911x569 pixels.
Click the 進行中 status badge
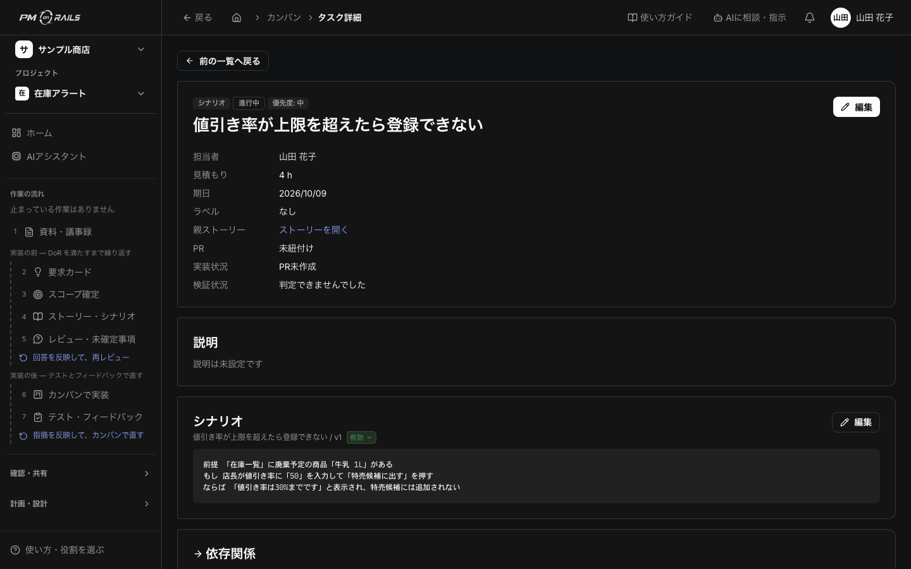coord(249,103)
